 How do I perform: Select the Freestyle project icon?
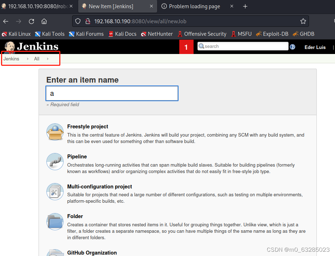(x=55, y=132)
